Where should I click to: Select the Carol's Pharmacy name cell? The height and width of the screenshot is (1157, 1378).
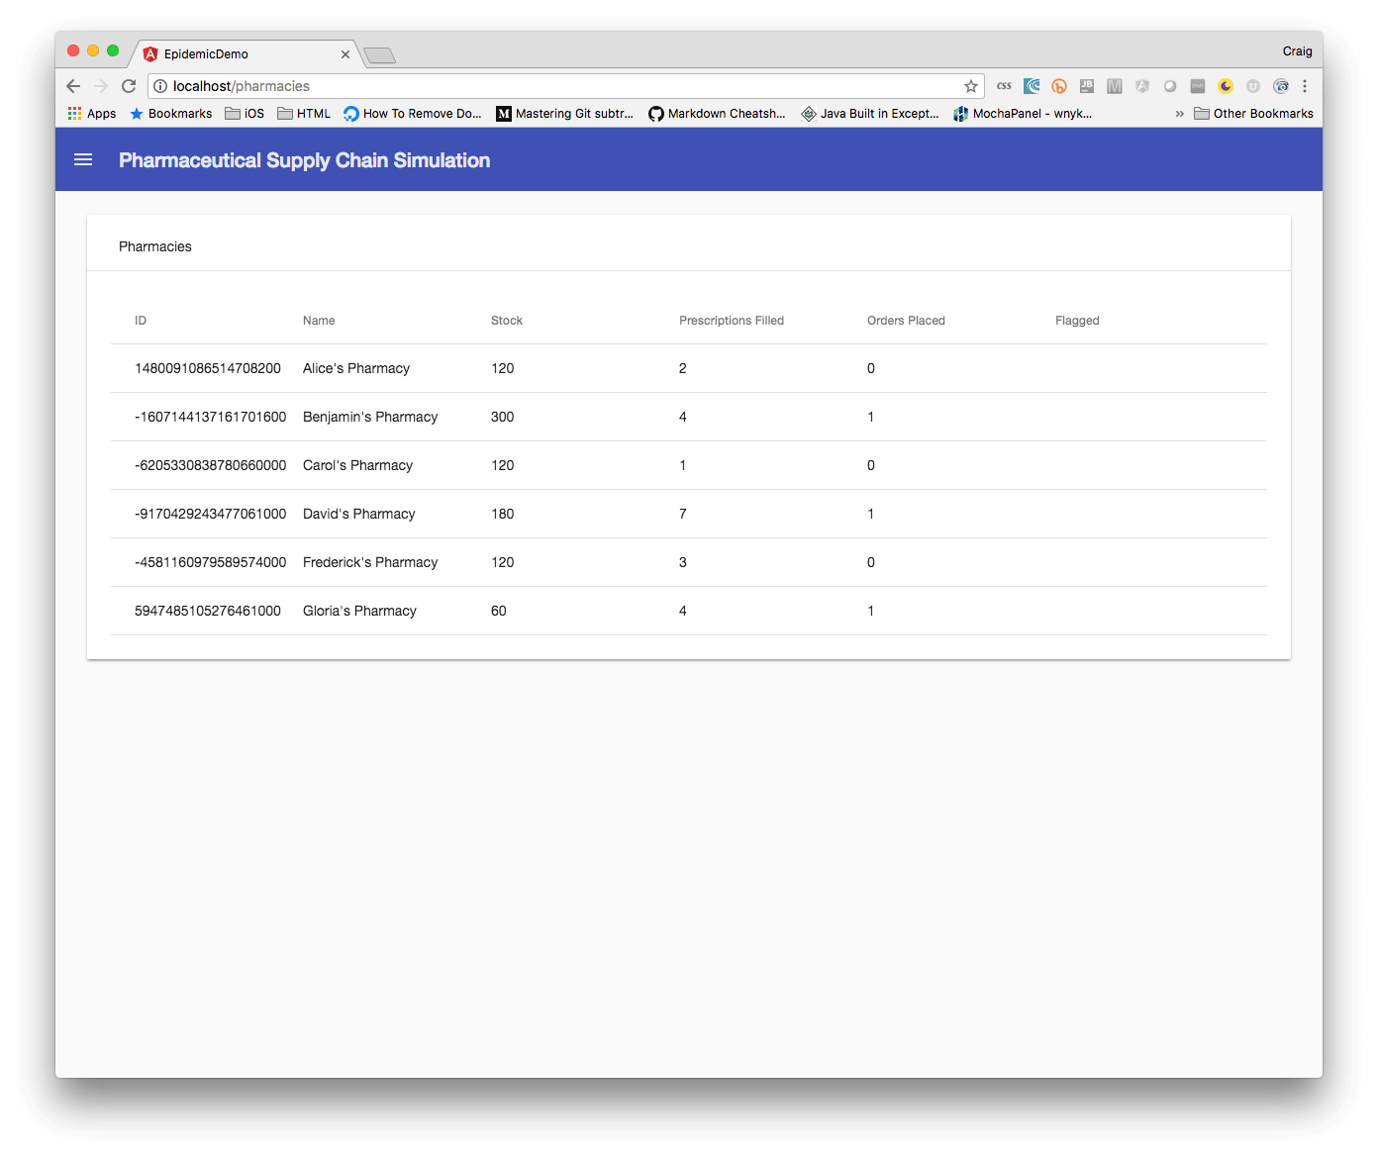point(357,465)
